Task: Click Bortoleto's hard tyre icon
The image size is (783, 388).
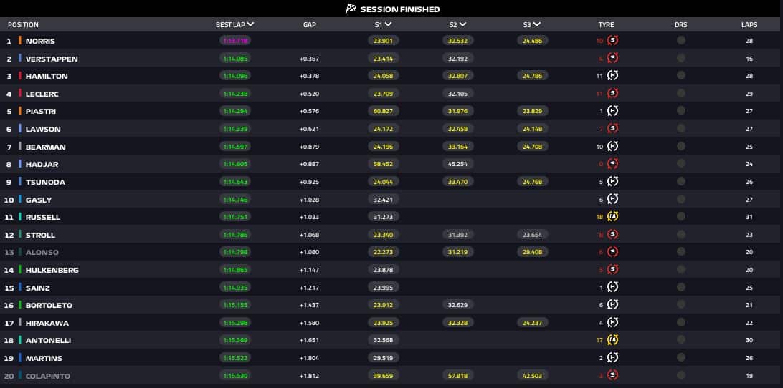Action: coord(613,305)
